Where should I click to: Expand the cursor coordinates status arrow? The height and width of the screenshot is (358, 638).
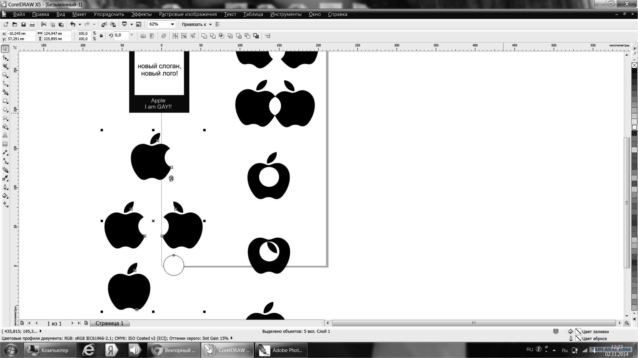click(41, 331)
